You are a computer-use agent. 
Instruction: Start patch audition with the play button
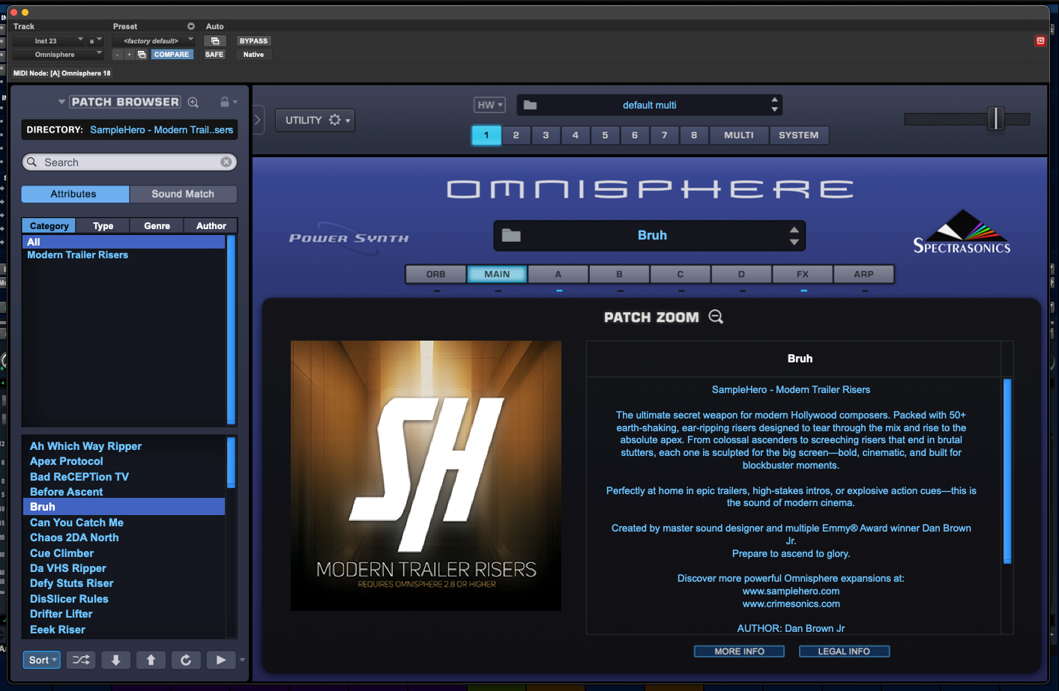tap(220, 660)
